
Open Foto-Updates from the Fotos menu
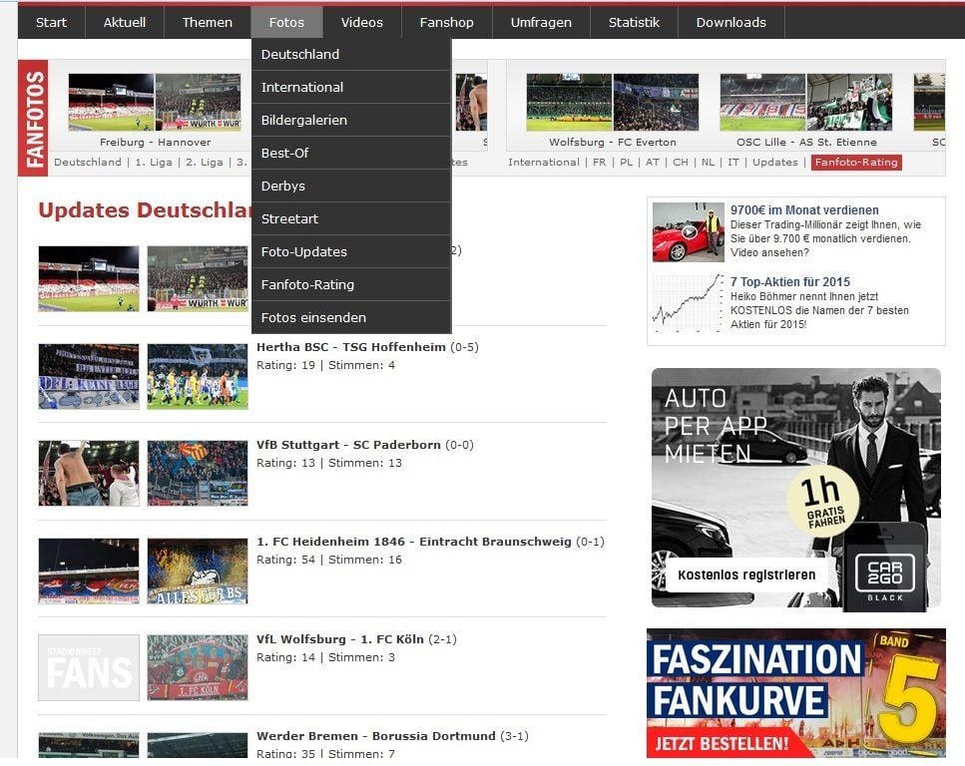coord(351,251)
